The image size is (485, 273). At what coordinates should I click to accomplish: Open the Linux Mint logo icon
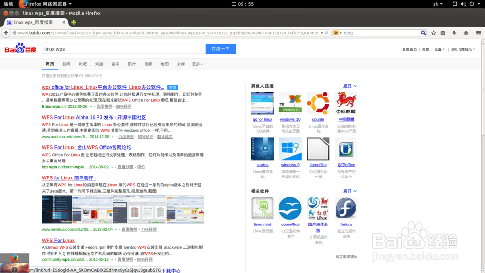tap(262, 209)
